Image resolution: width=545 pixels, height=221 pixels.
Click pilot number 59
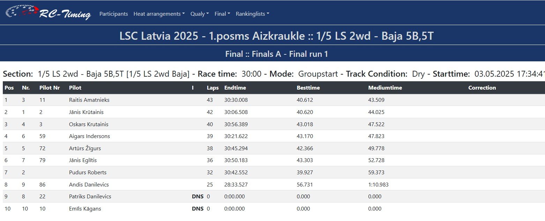(43, 136)
